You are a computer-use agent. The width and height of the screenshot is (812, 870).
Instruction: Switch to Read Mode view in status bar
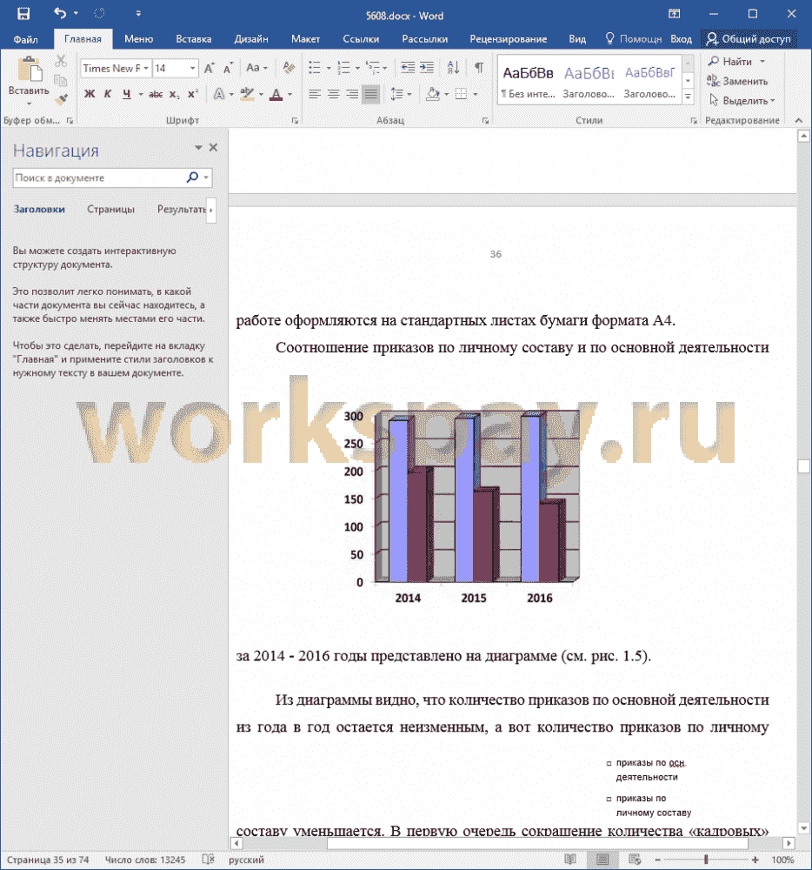point(569,859)
